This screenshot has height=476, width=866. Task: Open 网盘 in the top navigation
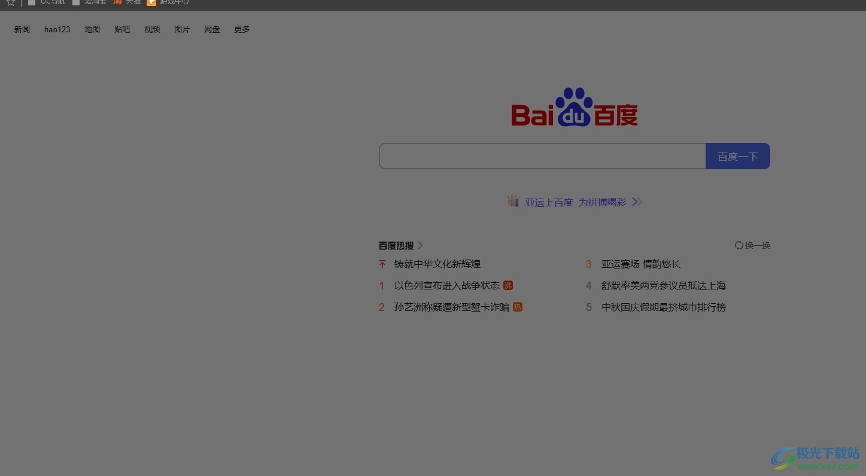click(x=212, y=29)
